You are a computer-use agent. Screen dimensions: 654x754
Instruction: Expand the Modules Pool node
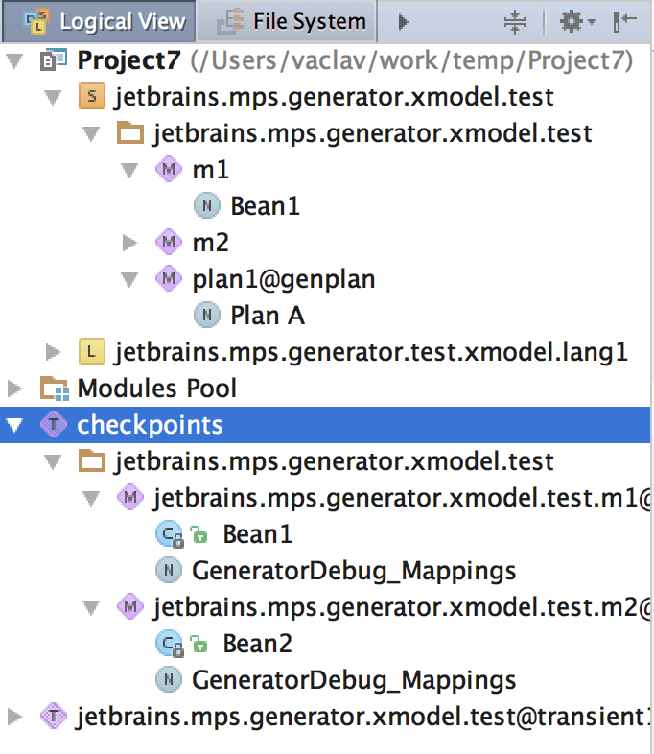[x=14, y=389]
